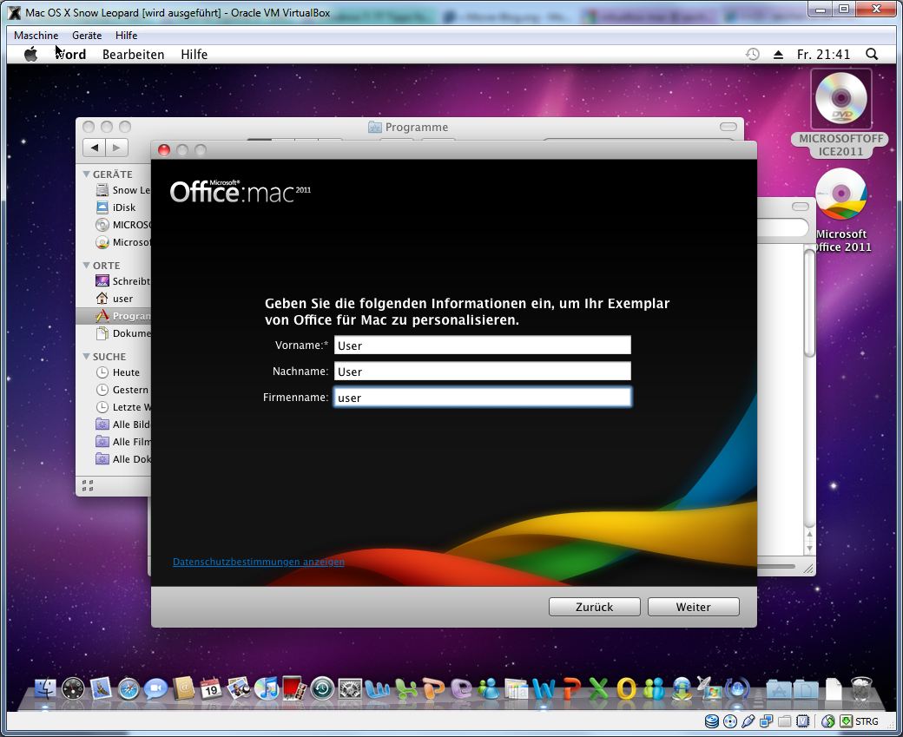Click into the Nachname field
This screenshot has width=903, height=737.
(x=483, y=372)
